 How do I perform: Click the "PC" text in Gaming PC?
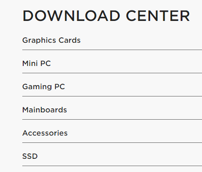60,87
